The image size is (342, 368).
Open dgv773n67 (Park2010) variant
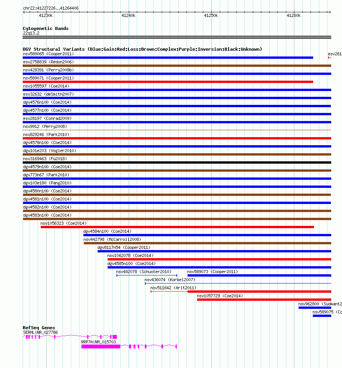point(177,179)
